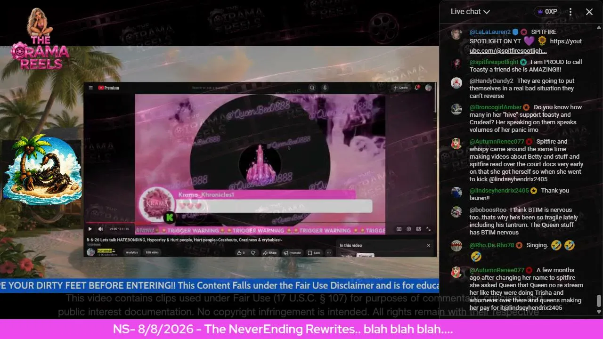Click @lindseyhendrix2405 author name in chat
Screen dimensions: 603x339
point(499,191)
